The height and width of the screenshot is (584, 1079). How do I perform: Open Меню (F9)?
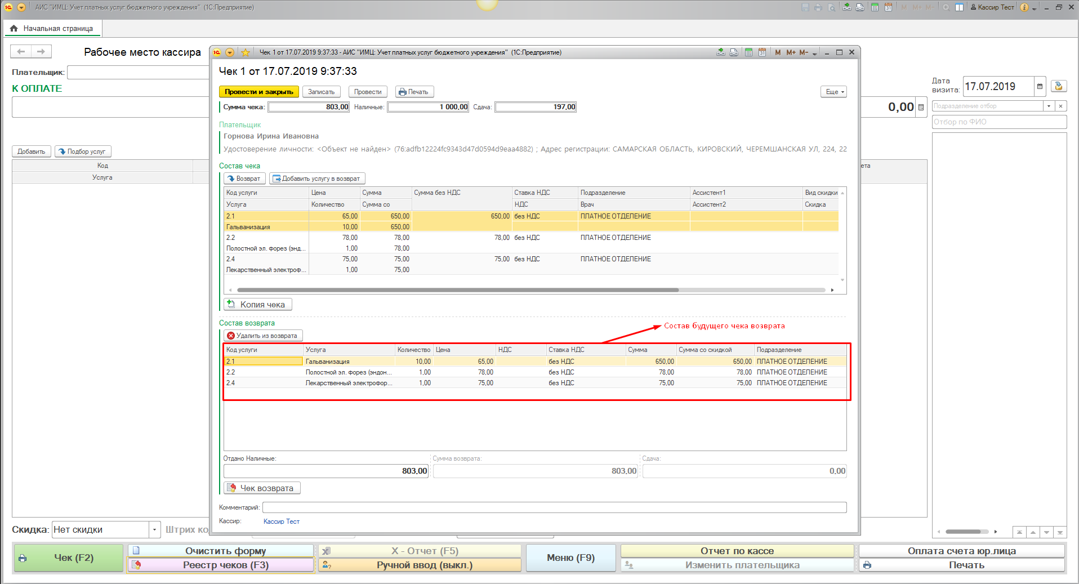pyautogui.click(x=570, y=558)
